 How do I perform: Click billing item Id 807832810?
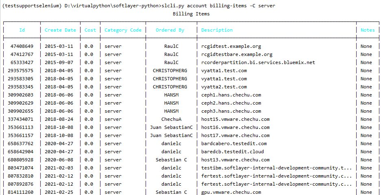(21, 176)
